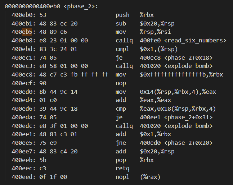Select the cmp %eax,0x18(%rsp,%rbx,4) operand

tap(178, 109)
